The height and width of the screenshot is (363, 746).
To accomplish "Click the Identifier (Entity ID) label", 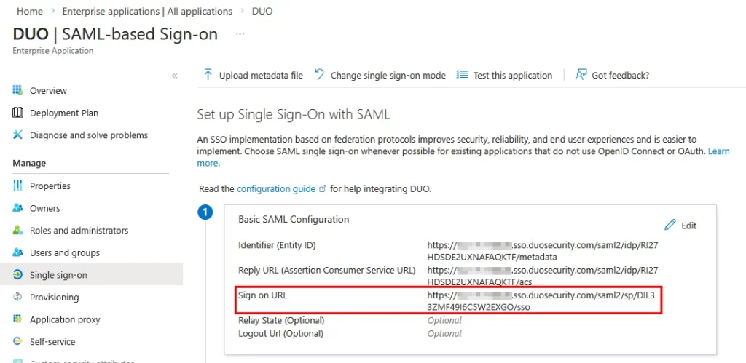I will coord(277,245).
